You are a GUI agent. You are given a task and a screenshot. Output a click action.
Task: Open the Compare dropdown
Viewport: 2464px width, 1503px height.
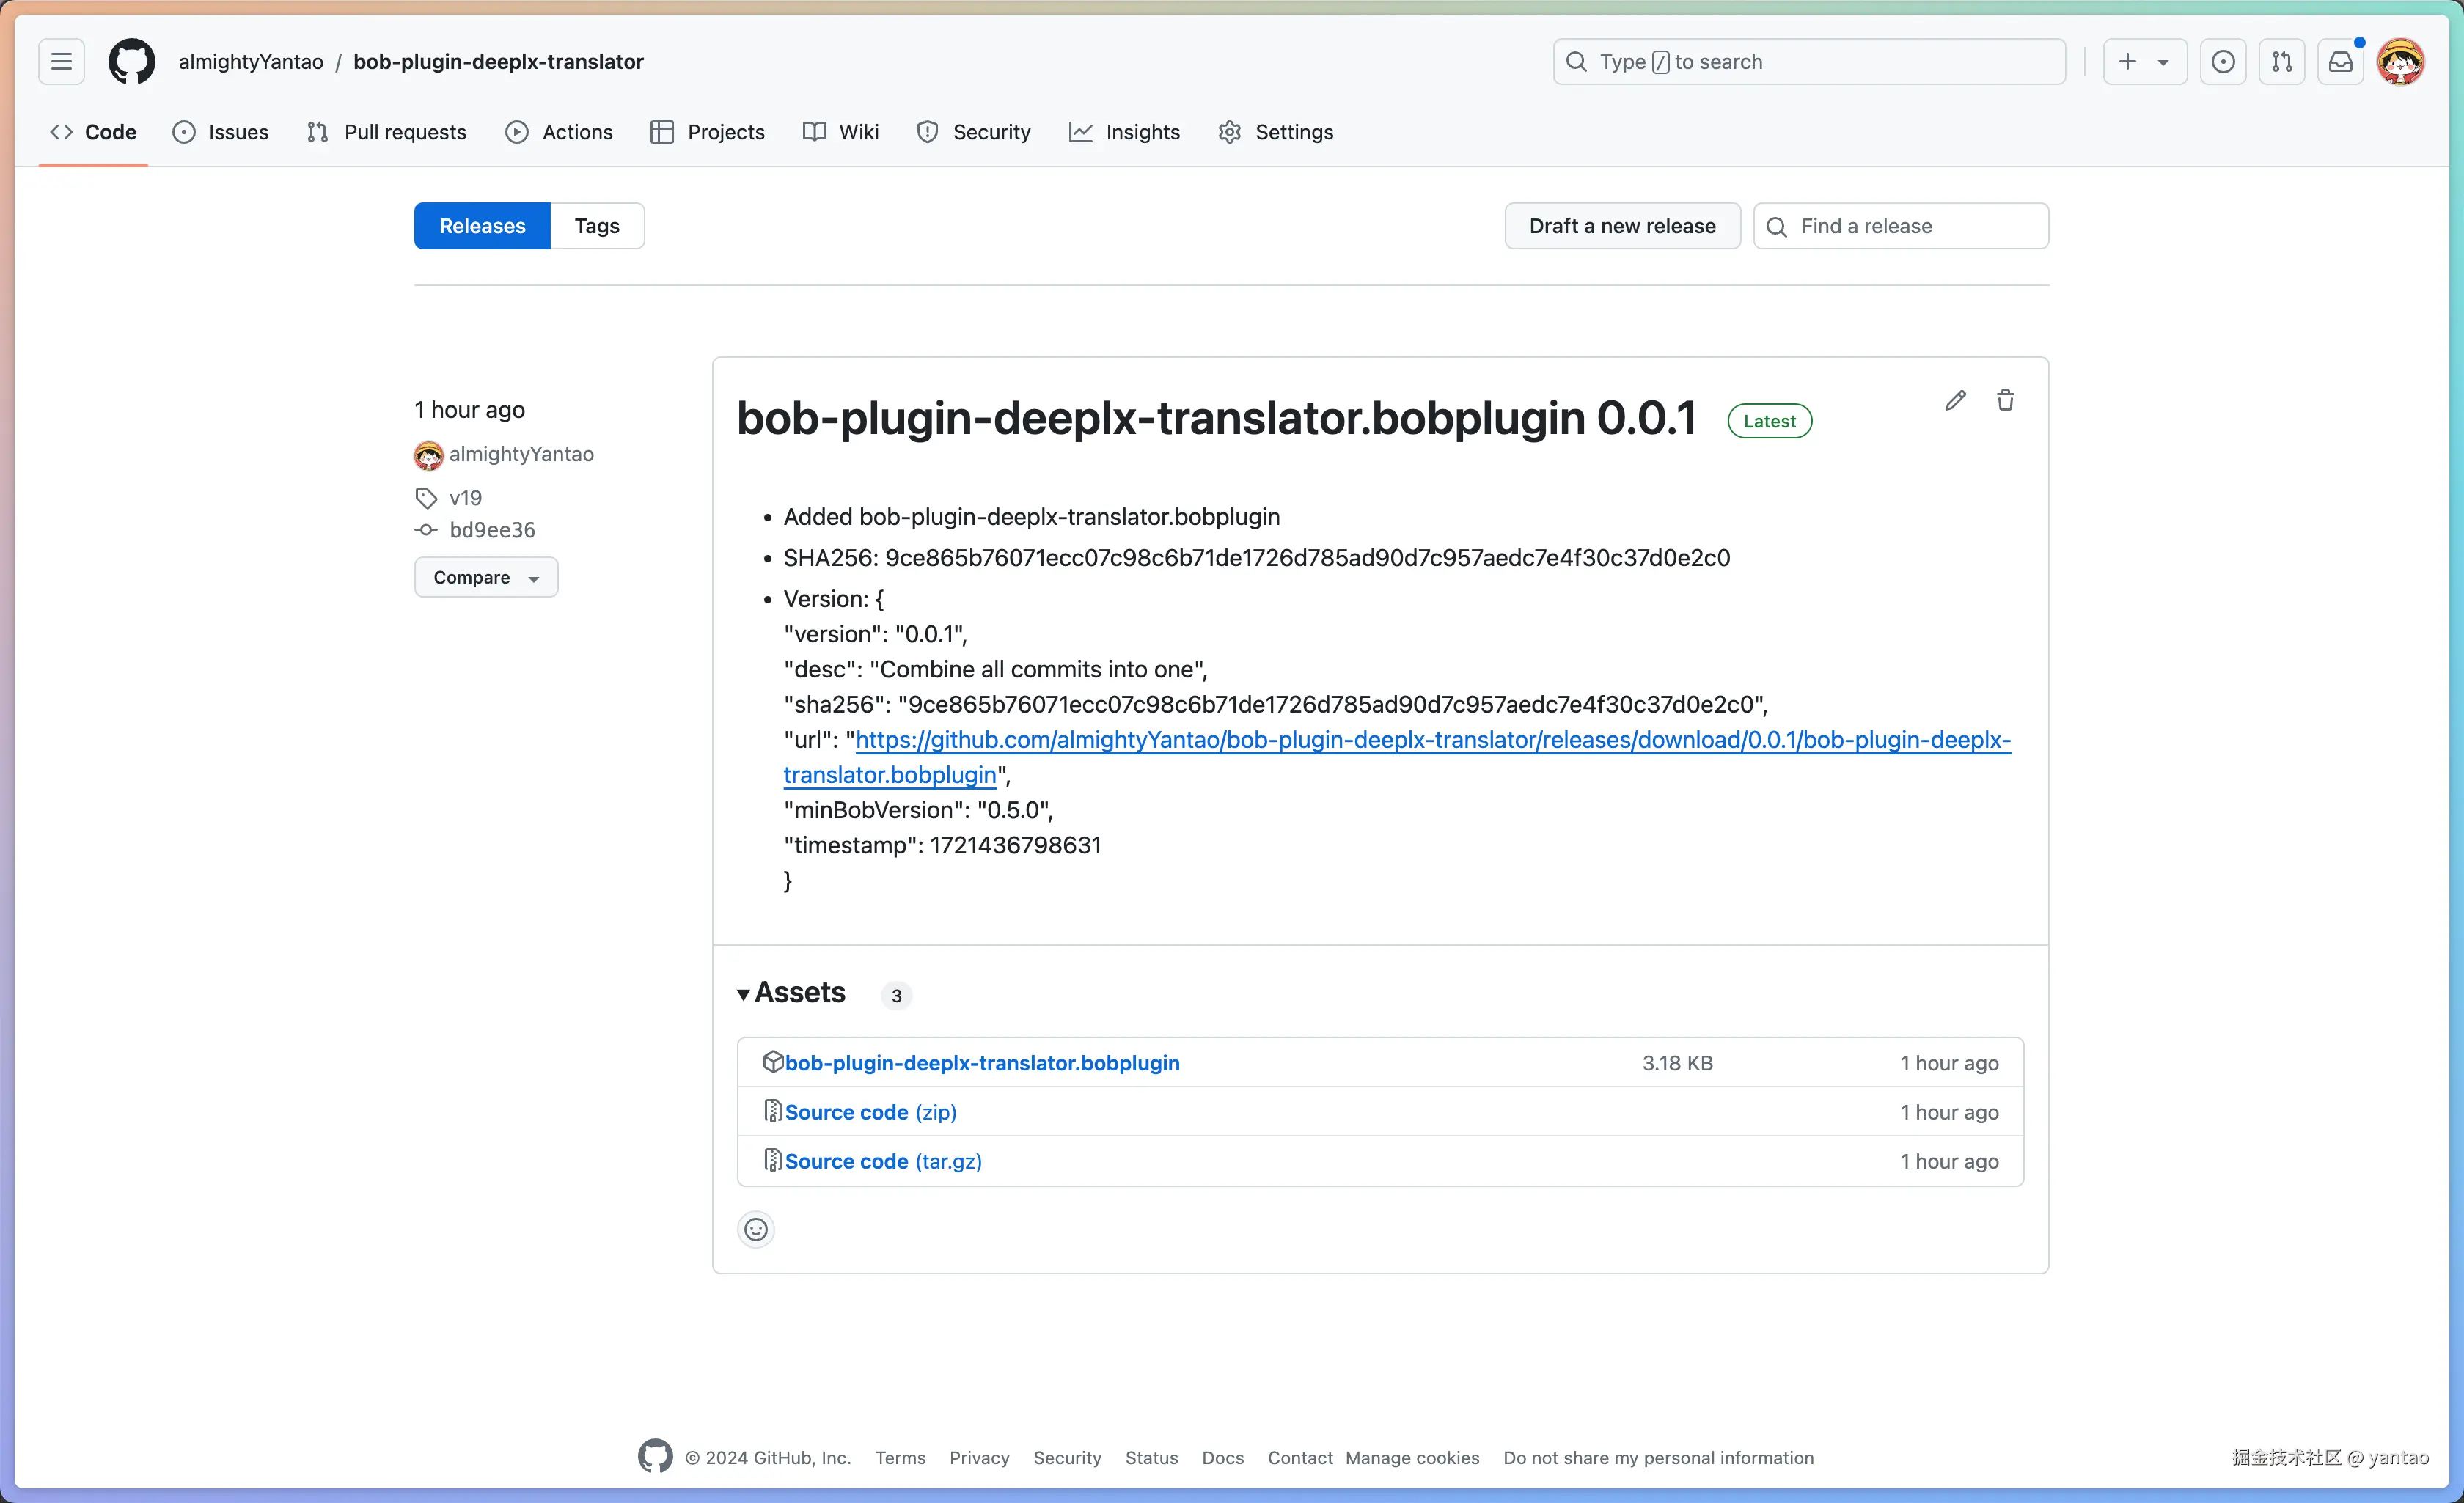pos(486,577)
